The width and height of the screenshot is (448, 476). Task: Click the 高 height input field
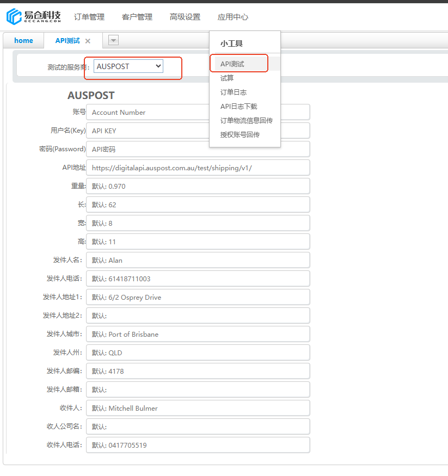pos(198,242)
